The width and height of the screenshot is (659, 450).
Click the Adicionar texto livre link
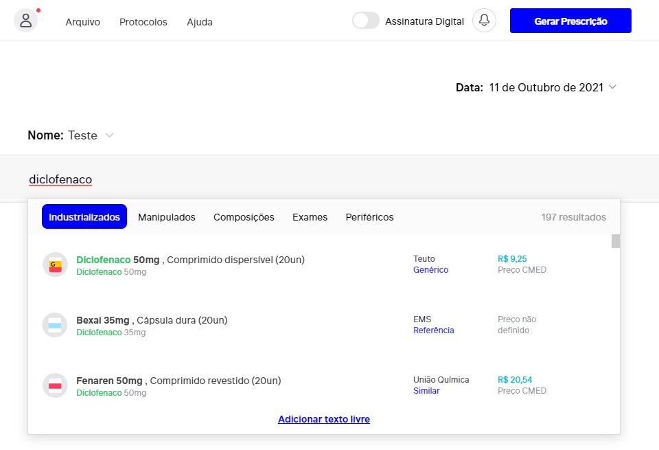[323, 419]
